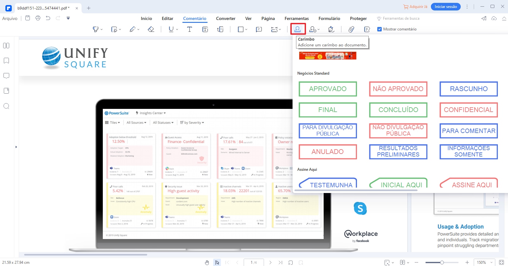Switch to the Formulário tab

(x=329, y=18)
